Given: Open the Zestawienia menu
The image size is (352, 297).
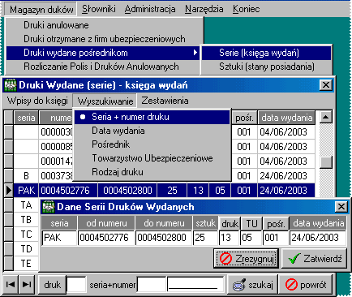Looking at the screenshot, I should (x=165, y=101).
